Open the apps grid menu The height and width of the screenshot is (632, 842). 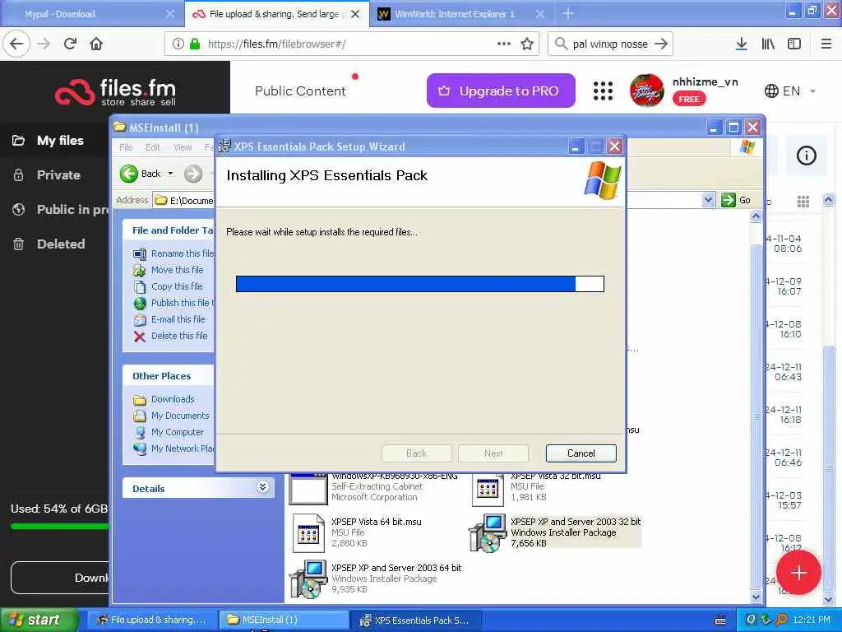point(603,91)
